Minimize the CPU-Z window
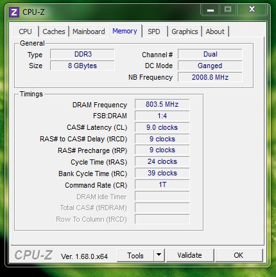The width and height of the screenshot is (276, 277). click(x=211, y=10)
